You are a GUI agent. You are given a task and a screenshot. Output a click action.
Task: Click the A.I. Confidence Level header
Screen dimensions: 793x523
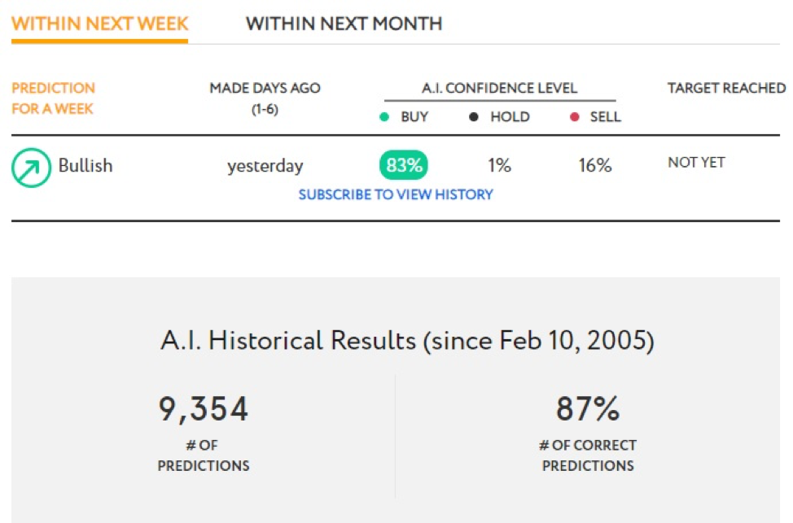pos(500,88)
